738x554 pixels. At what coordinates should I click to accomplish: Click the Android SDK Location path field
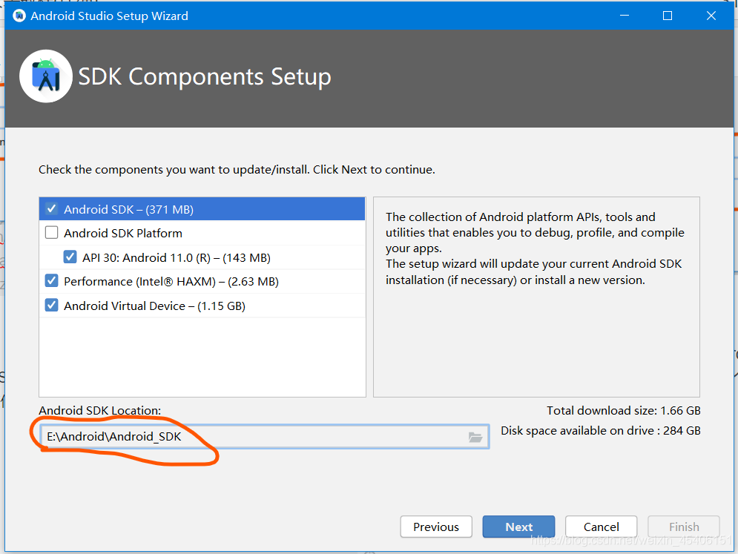264,437
